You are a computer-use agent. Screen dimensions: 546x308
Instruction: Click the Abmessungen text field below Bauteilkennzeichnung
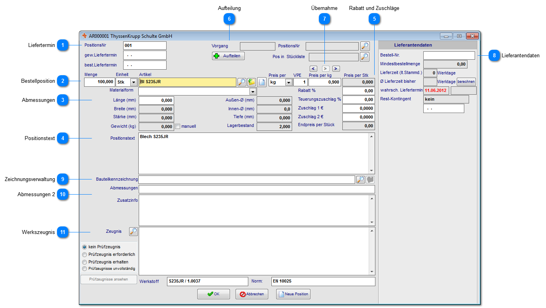[257, 189]
